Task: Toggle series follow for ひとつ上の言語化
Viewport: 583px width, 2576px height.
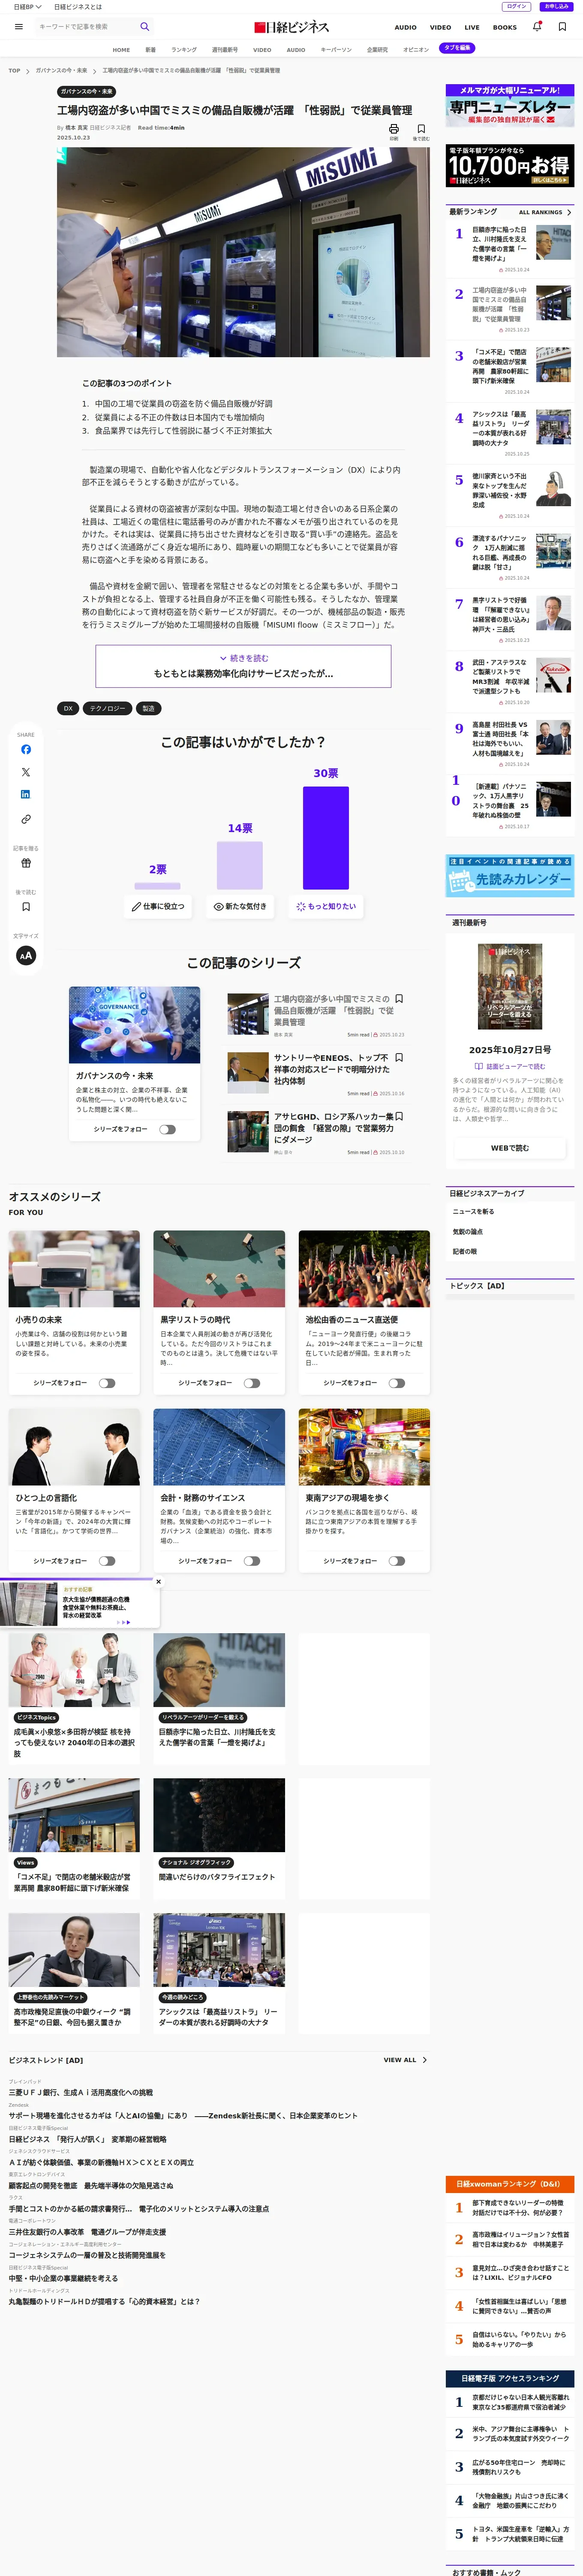Action: [x=107, y=1561]
